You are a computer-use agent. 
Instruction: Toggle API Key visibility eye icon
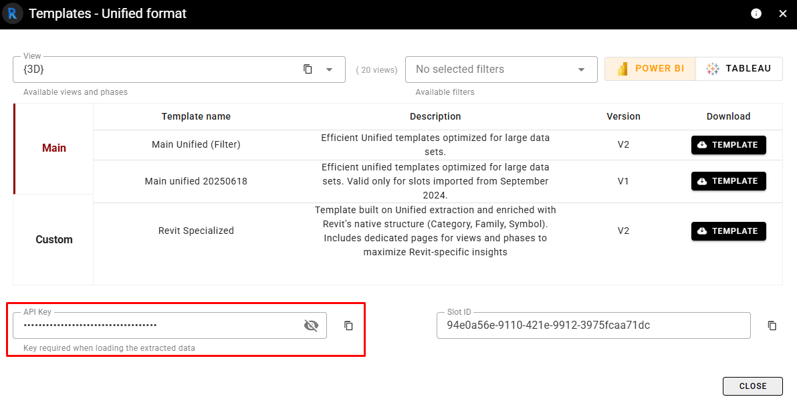(311, 325)
